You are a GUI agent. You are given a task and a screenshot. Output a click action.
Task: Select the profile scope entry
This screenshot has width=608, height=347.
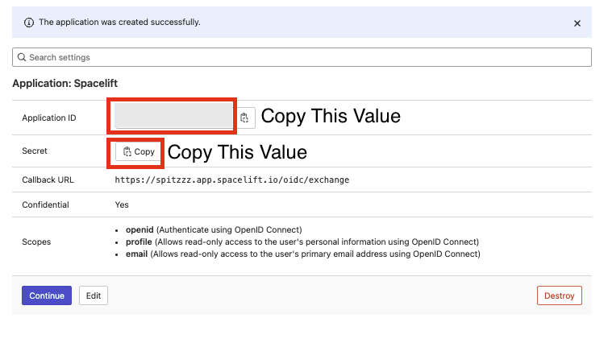[139, 242]
